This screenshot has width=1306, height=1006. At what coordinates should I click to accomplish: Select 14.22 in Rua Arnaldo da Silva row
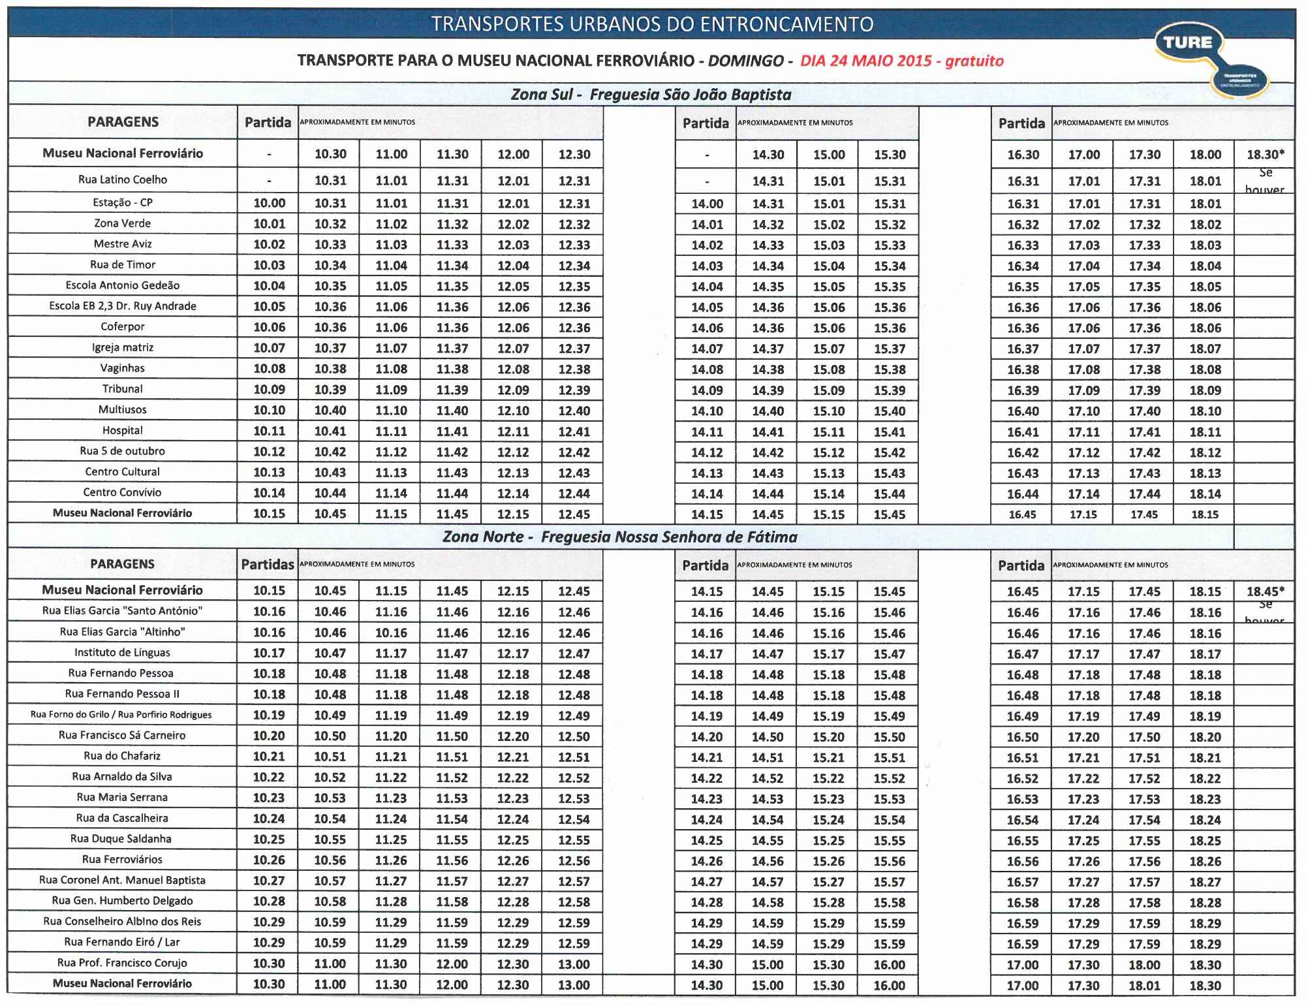[707, 778]
